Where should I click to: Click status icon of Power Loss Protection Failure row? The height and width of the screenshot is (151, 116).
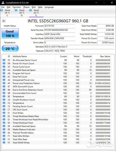[x=4, y=83]
